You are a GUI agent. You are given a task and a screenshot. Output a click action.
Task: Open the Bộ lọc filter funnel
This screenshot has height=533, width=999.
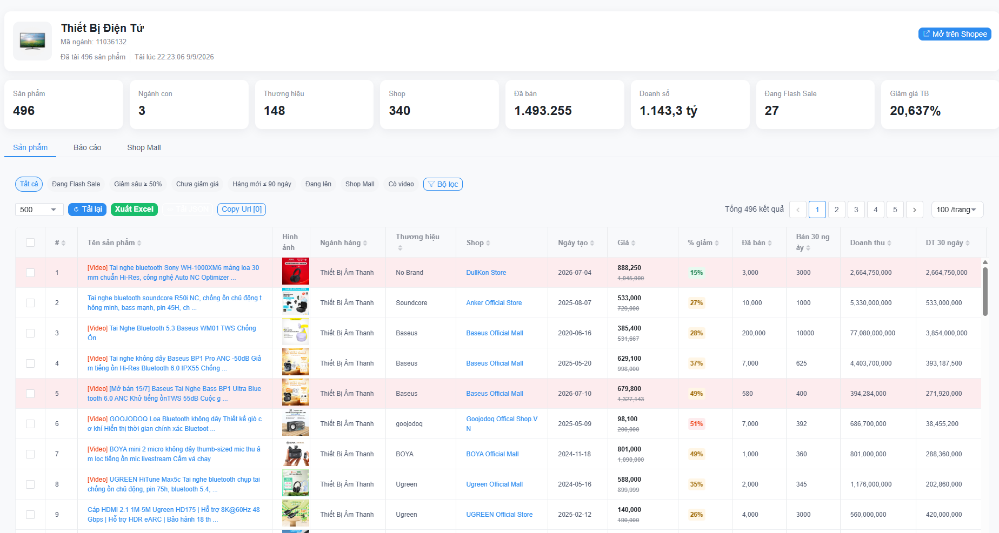[x=443, y=184]
